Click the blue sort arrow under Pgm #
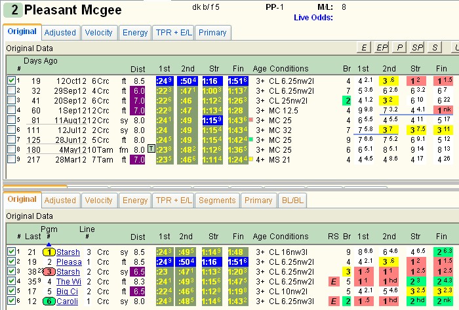Viewport: 459px width, 310px height. 49,244
